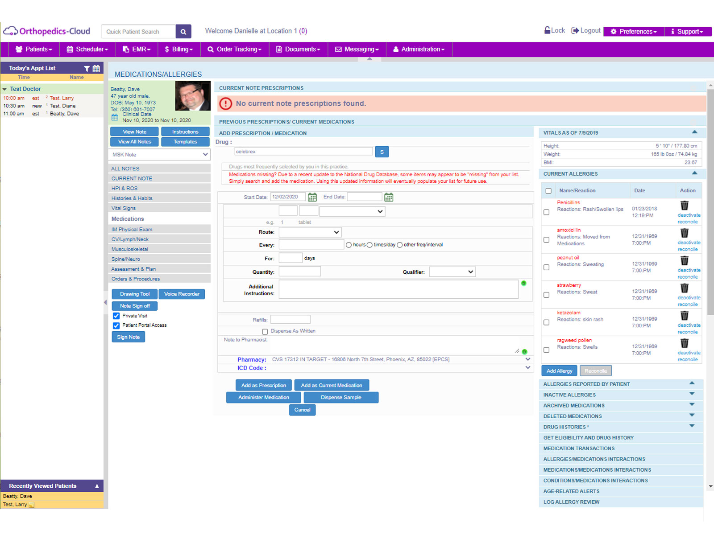Click the Orthopedics-Cloud logo
Image resolution: width=714 pixels, height=535 pixels.
[x=47, y=31]
